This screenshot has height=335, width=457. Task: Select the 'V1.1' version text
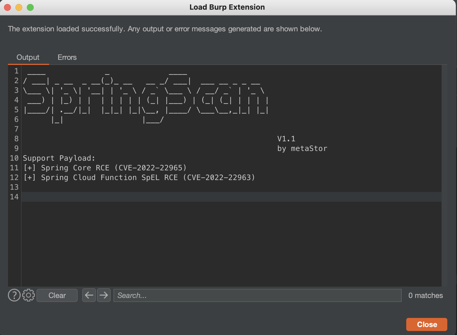coord(286,139)
